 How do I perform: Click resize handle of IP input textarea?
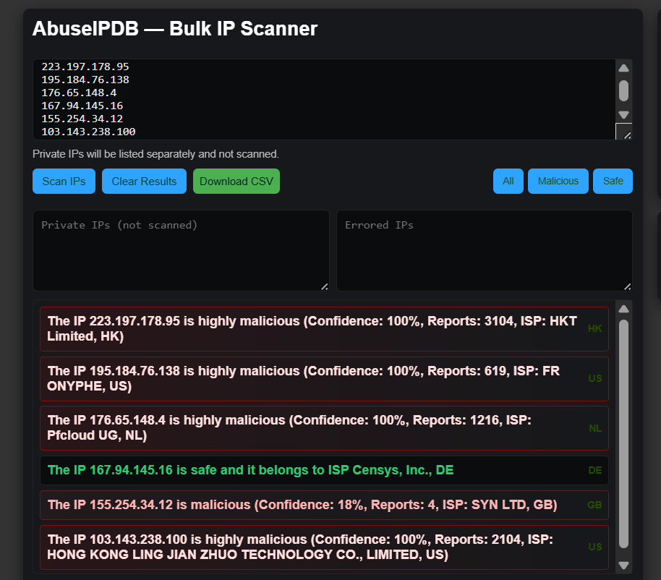pyautogui.click(x=627, y=135)
